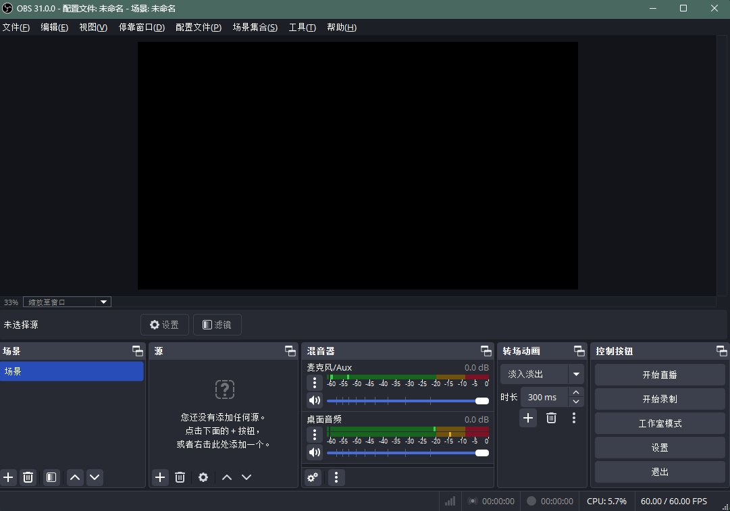This screenshot has height=511, width=730.
Task: Click the black preview canvas
Action: pyautogui.click(x=357, y=165)
